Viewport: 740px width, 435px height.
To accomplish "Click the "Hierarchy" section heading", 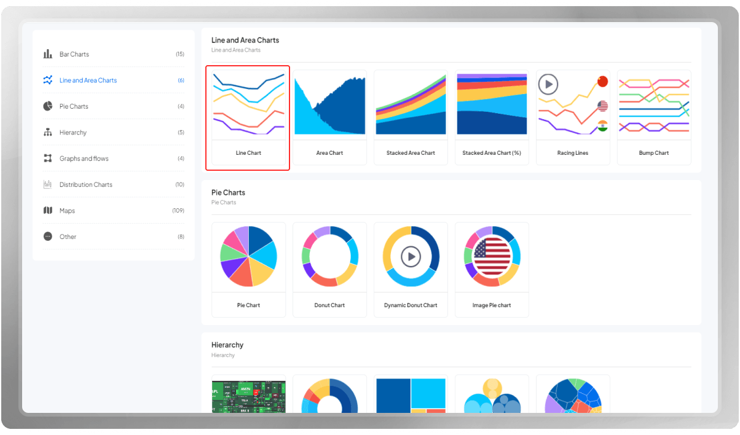I will (227, 345).
